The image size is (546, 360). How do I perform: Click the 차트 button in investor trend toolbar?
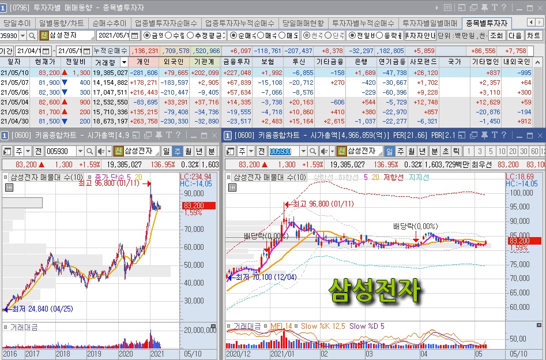click(533, 36)
